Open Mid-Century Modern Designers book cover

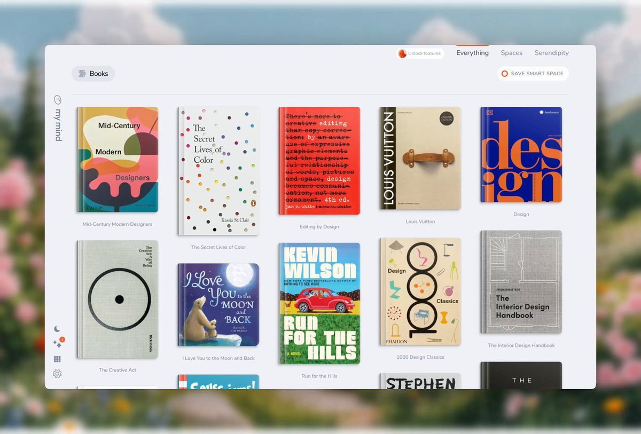coord(117,160)
